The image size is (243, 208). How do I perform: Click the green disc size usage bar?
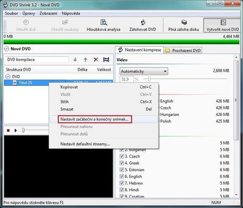(x=121, y=42)
